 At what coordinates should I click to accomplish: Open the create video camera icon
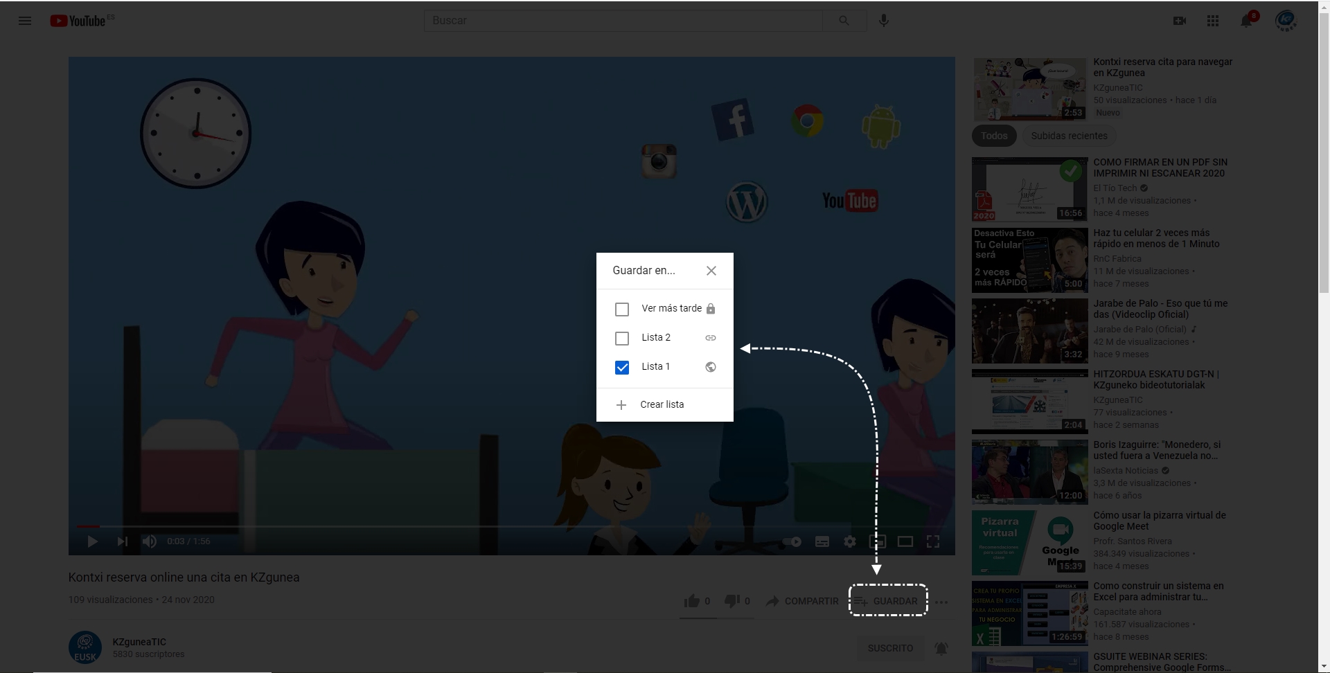1179,21
